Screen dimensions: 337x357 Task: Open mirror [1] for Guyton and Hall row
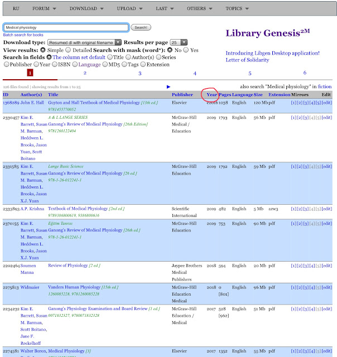coord(293,103)
